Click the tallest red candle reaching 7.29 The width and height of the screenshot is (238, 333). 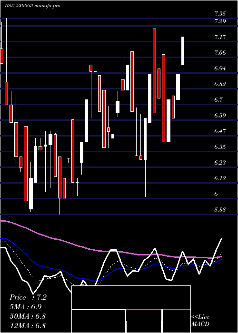[155, 71]
